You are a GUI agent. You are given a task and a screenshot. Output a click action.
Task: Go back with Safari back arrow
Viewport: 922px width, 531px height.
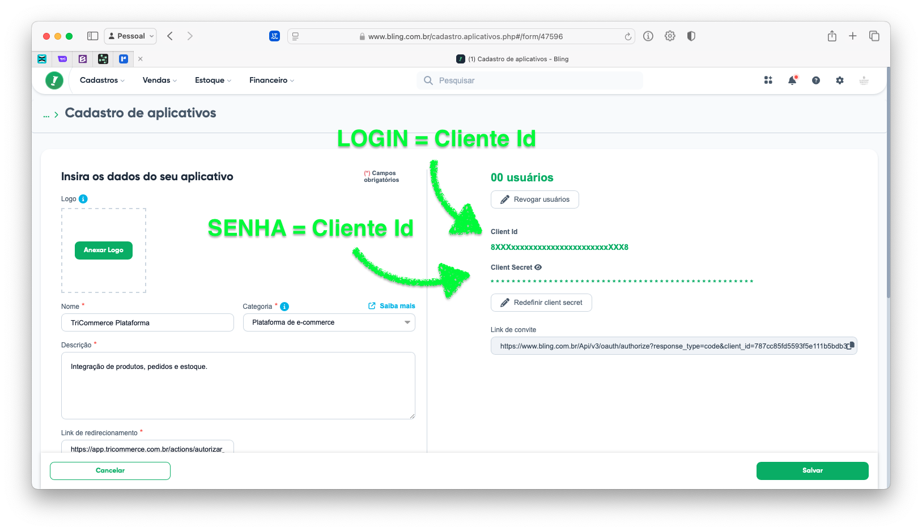click(170, 36)
